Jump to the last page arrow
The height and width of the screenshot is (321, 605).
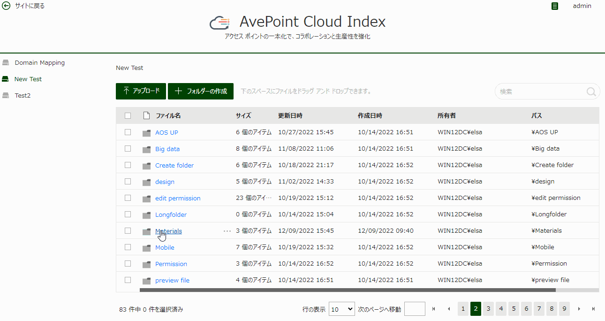(593, 309)
